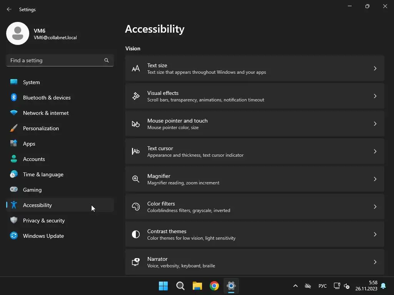This screenshot has width=394, height=295.
Task: Go back using the Settings back arrow
Action: tap(9, 9)
